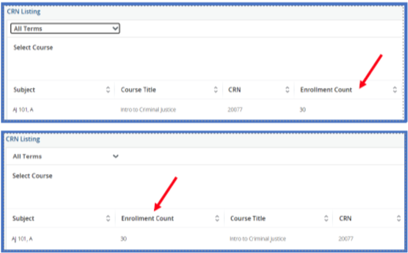Click Intro to Criminal Justice in the bottom table
This screenshot has width=408, height=253.
(258, 238)
